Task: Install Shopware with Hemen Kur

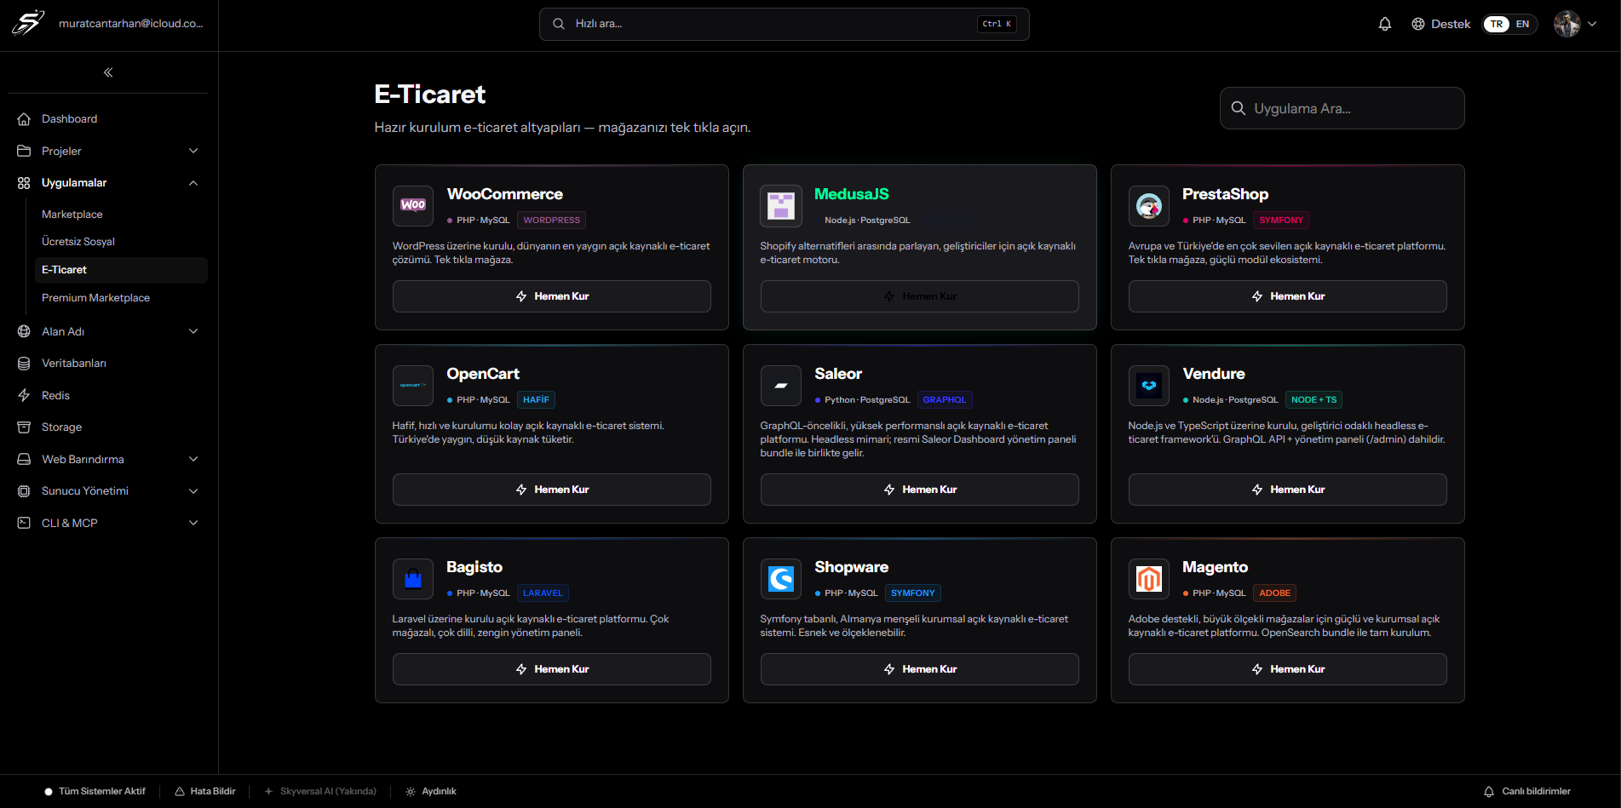Action: [920, 669]
